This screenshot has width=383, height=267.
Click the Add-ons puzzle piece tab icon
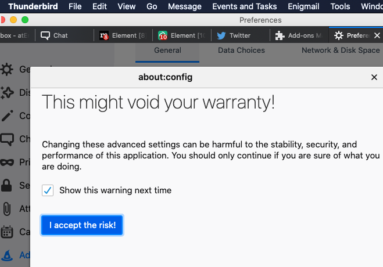[x=280, y=35]
